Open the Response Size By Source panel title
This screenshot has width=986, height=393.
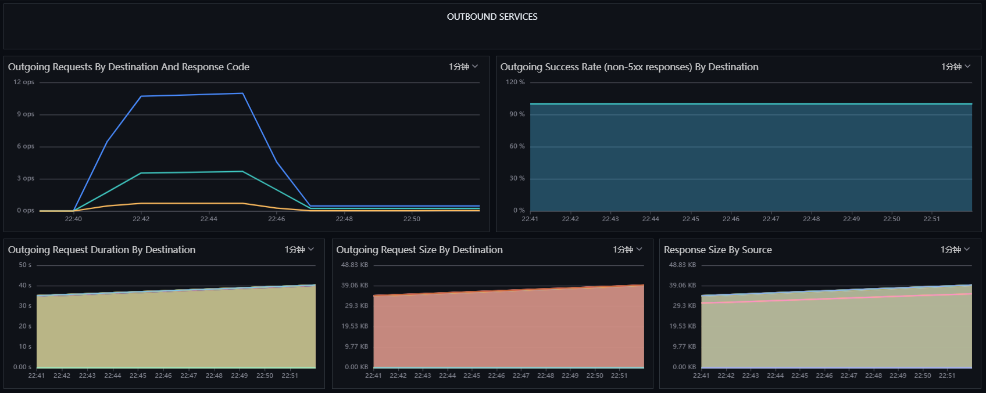(x=717, y=250)
